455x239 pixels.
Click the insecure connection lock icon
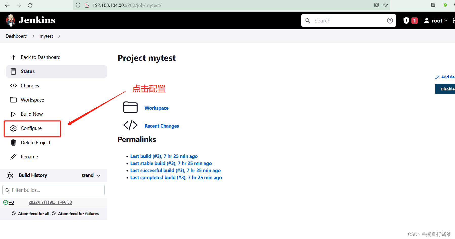(x=87, y=5)
